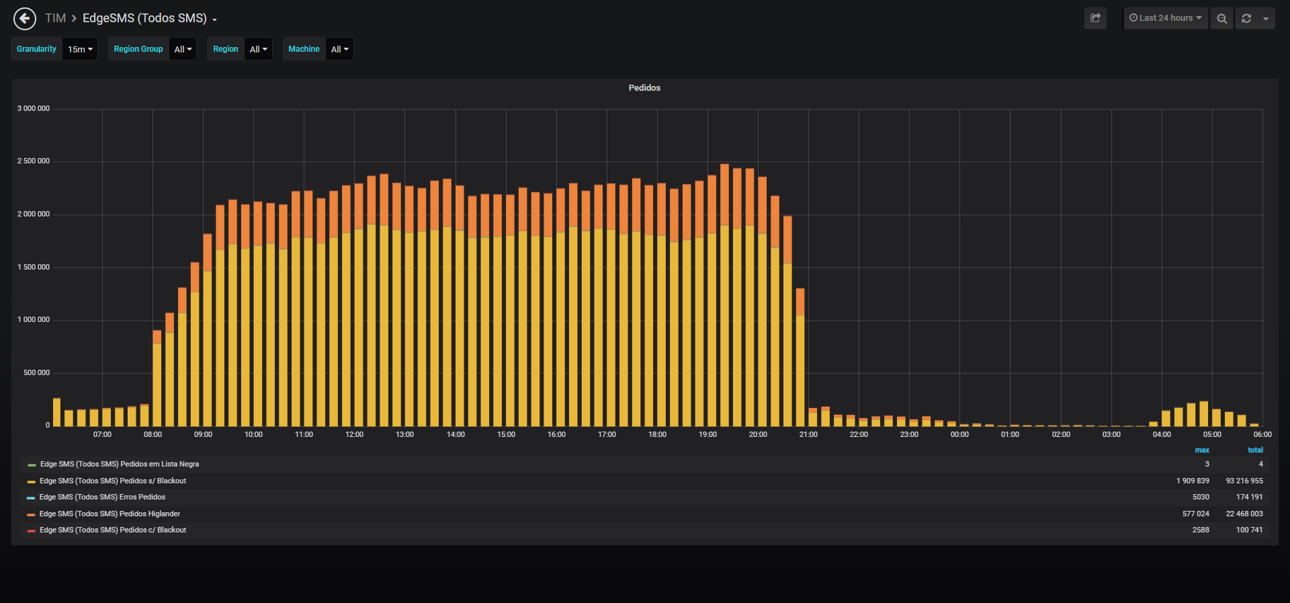Click the 12:00 x-axis time label
This screenshot has width=1290, height=603.
pyautogui.click(x=354, y=434)
